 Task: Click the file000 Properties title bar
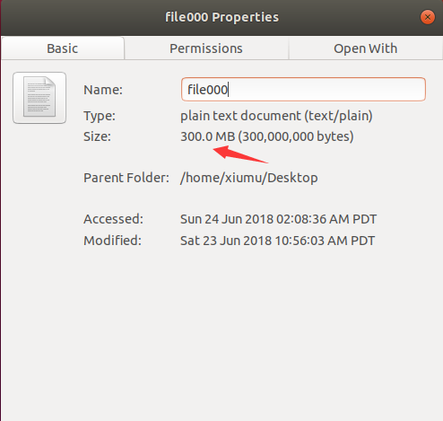221,17
